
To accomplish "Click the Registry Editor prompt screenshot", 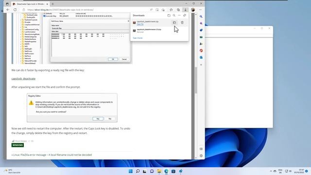I will point(72,108).
